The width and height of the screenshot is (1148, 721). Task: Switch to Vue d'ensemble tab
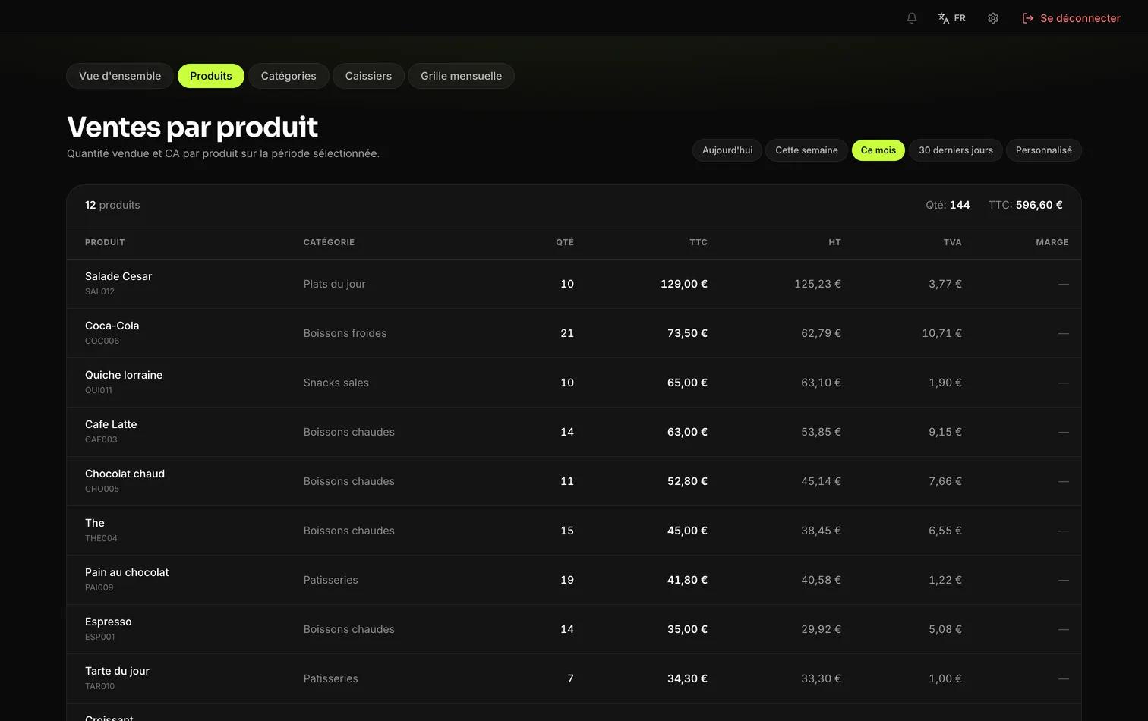(x=120, y=76)
